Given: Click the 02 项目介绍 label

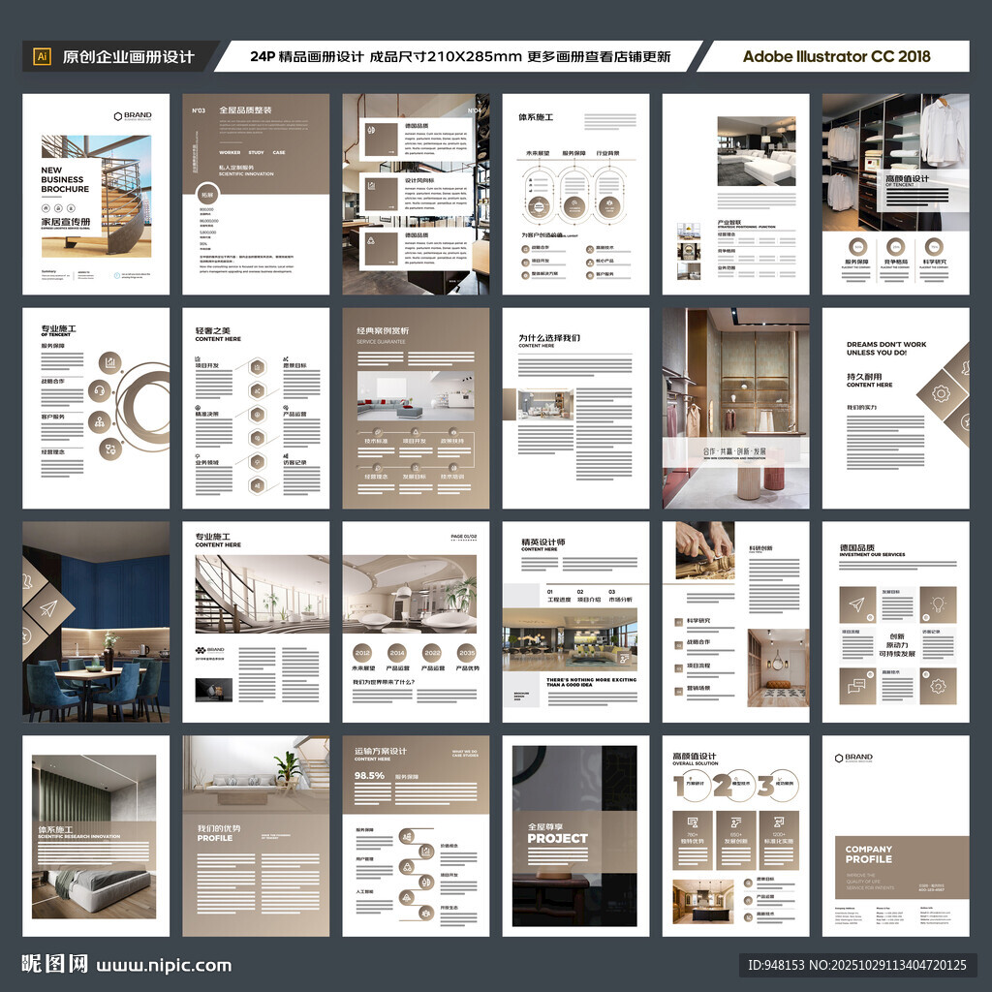Looking at the screenshot, I should [589, 596].
